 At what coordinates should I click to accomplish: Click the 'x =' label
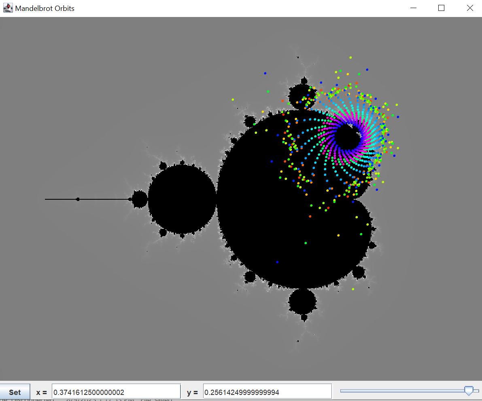42,393
